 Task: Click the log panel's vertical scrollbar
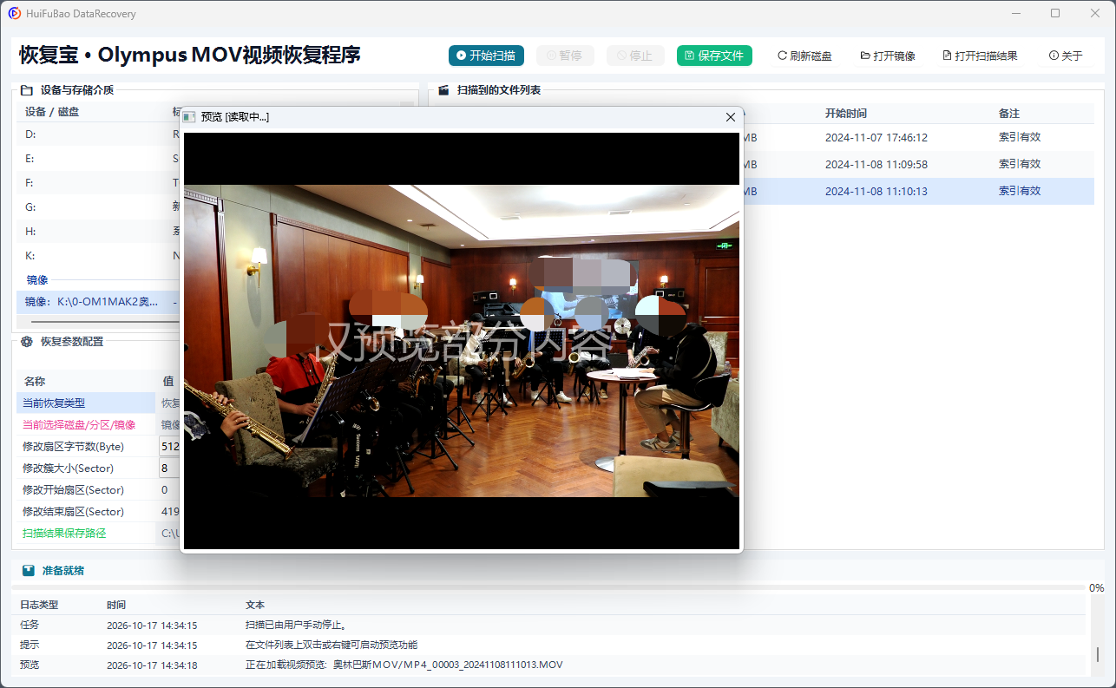point(1097,654)
